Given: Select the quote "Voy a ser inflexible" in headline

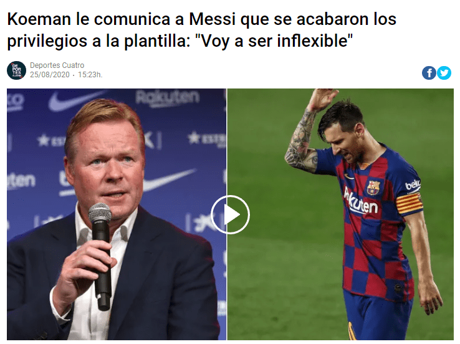Looking at the screenshot, I should (274, 41).
